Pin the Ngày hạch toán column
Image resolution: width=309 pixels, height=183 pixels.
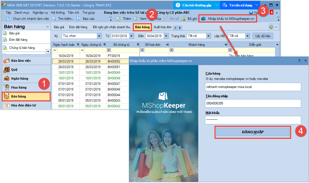(x=78, y=45)
